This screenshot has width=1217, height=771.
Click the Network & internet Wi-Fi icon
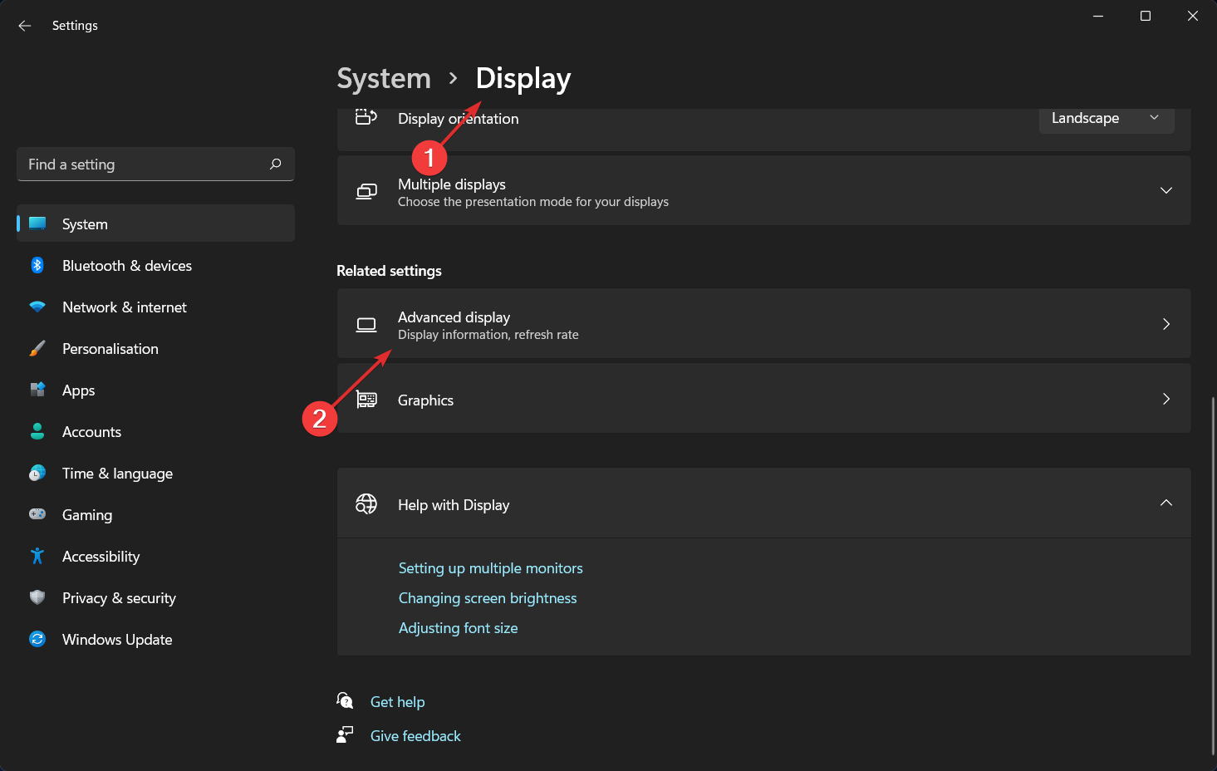(37, 307)
